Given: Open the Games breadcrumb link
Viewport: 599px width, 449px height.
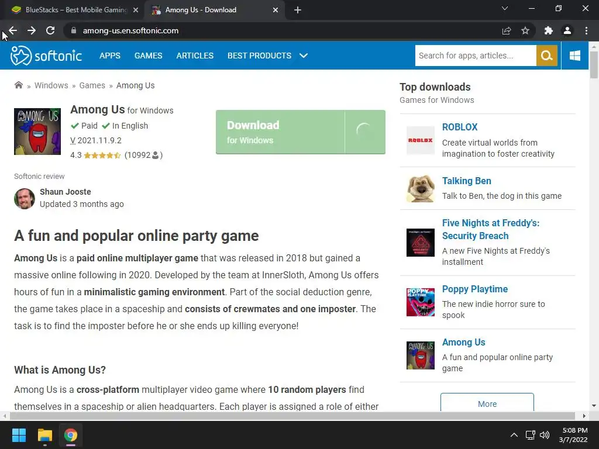Looking at the screenshot, I should 92,85.
